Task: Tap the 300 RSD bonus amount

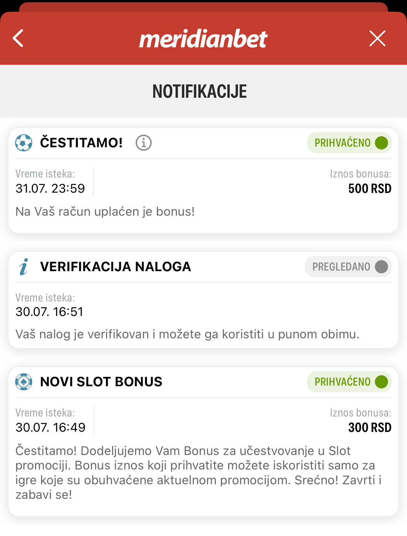Action: click(369, 428)
